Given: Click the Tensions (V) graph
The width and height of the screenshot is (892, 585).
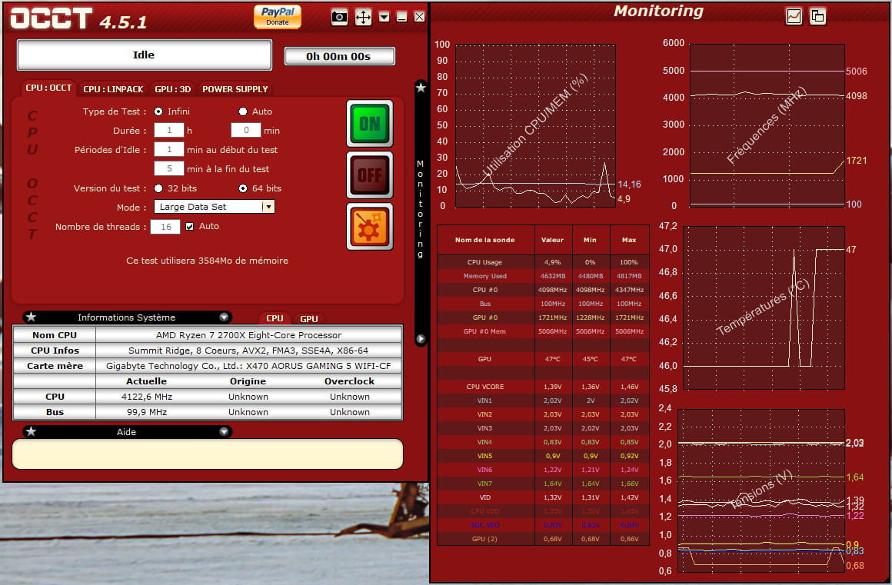Looking at the screenshot, I should [761, 490].
